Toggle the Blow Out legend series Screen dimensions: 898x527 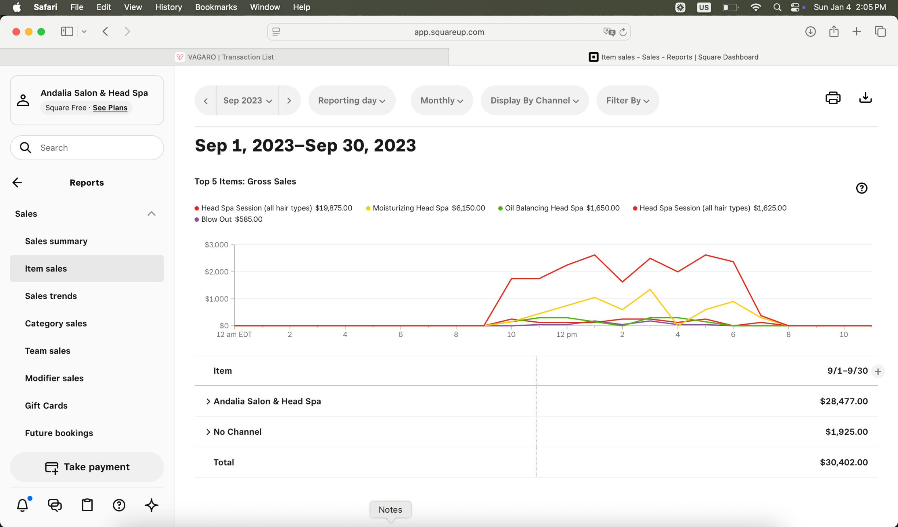click(x=216, y=219)
